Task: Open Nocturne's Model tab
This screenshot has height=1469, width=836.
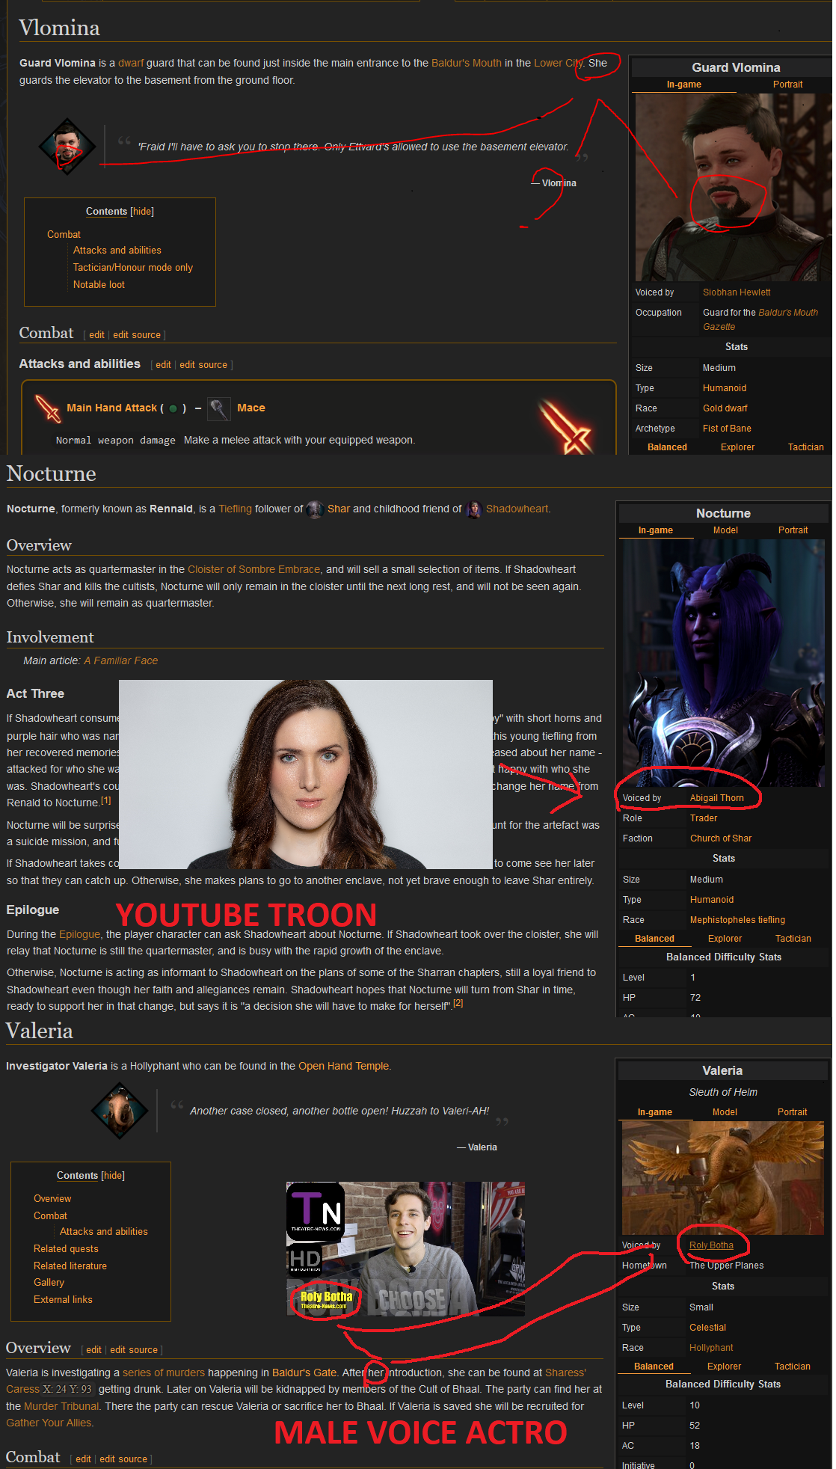Action: pyautogui.click(x=725, y=530)
